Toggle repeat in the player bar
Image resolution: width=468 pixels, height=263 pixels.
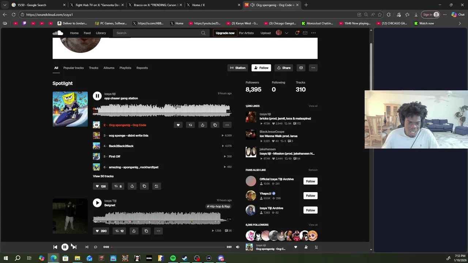[95, 247]
